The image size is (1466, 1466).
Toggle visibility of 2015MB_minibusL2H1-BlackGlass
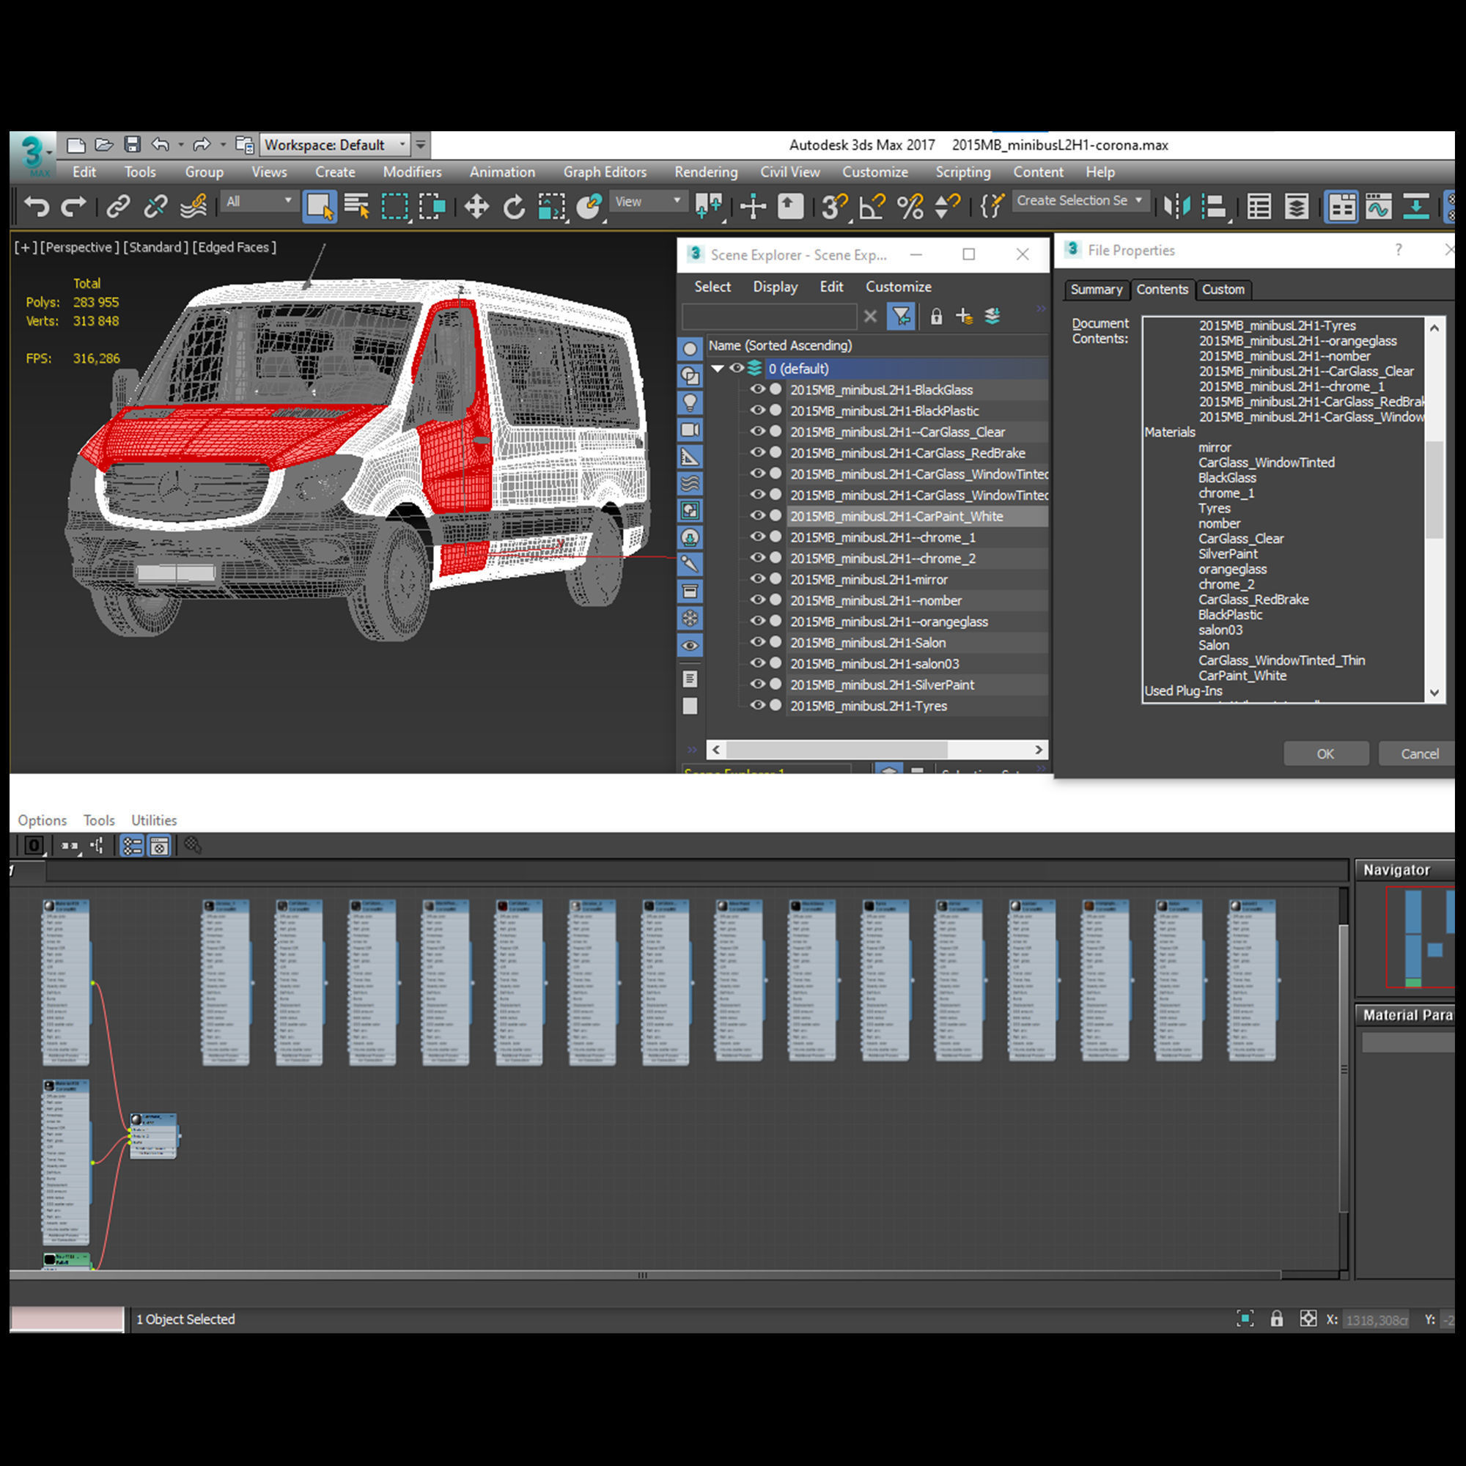tap(757, 388)
